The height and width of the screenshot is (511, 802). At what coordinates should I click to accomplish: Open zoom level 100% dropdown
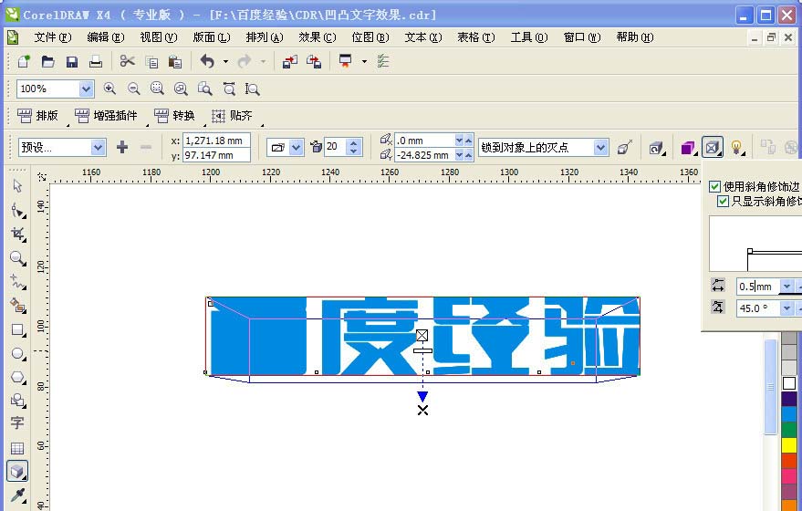[86, 89]
